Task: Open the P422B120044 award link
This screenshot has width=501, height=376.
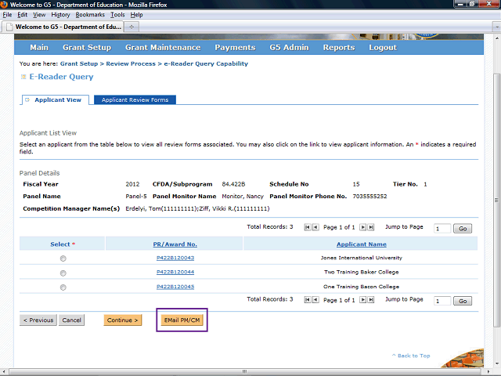Action: pos(175,273)
